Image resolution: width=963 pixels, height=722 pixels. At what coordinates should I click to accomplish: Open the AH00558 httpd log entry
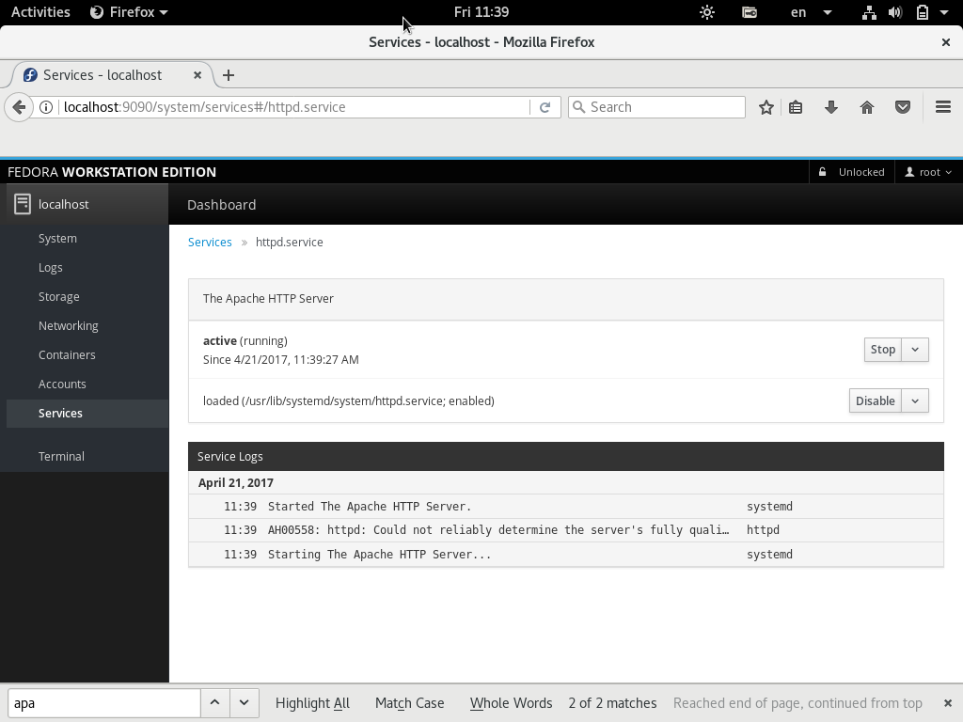[x=565, y=530]
